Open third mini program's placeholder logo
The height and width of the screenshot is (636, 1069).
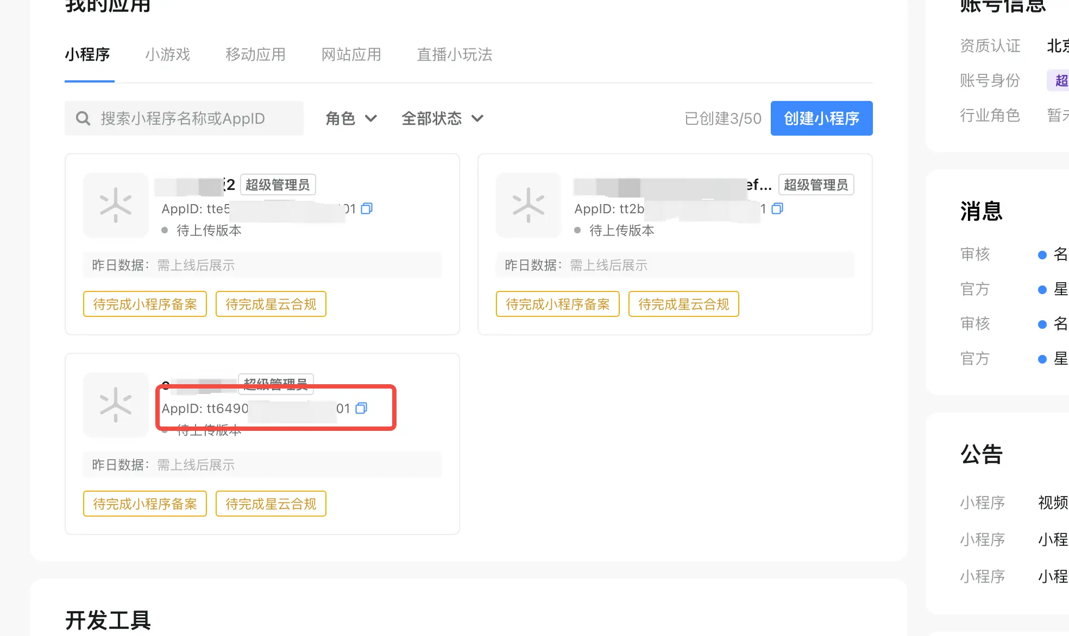(x=116, y=405)
